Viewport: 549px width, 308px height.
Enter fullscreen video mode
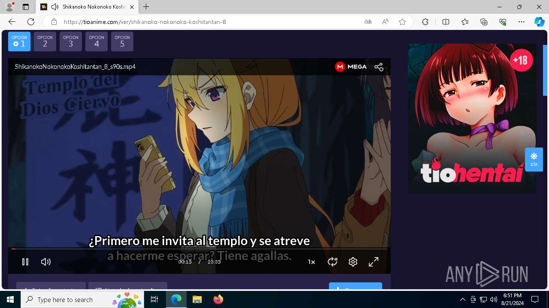tap(374, 262)
